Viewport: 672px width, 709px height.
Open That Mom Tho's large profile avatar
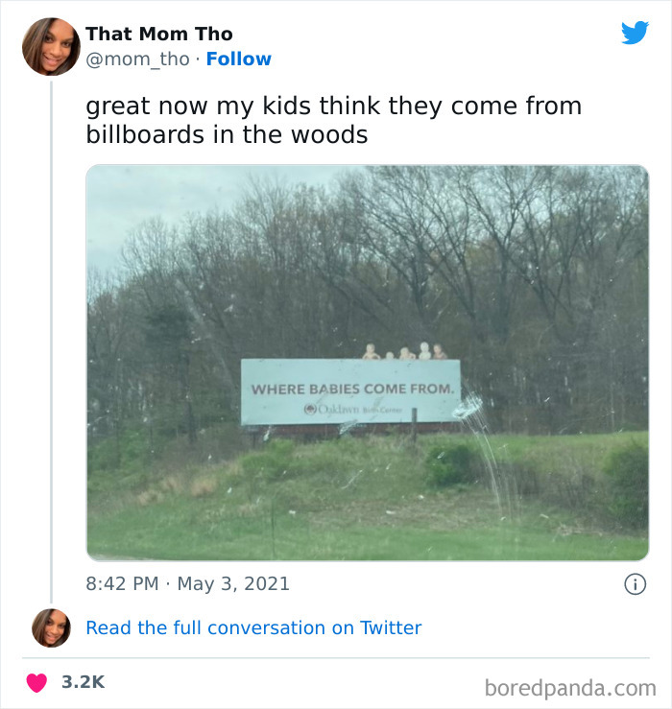(51, 46)
